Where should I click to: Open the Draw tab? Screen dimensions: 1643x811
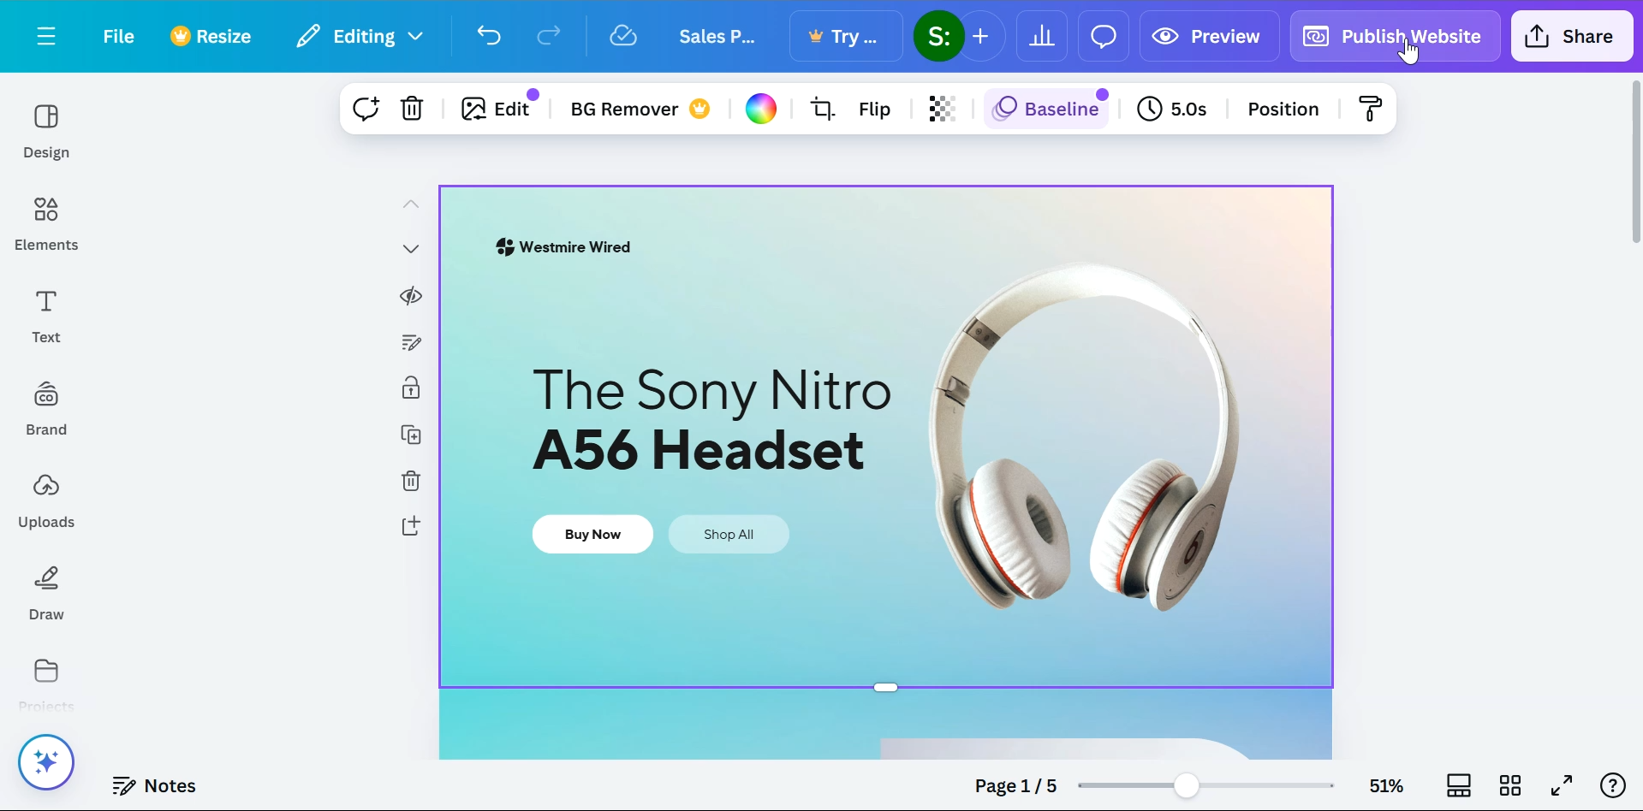(x=46, y=593)
